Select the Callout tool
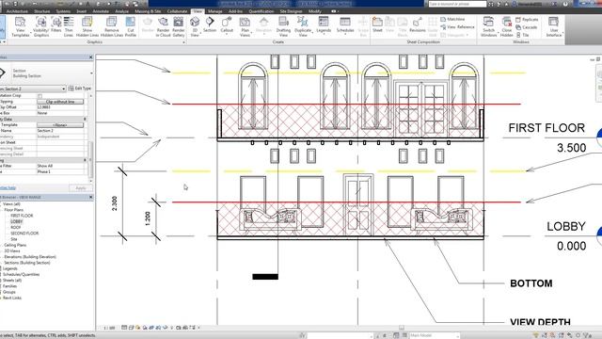Screen dimensions: 602x339 coord(227,24)
